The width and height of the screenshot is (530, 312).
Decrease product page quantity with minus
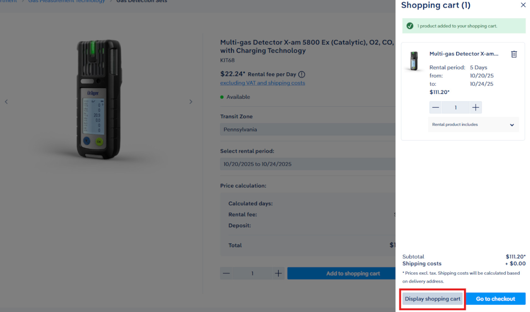(x=226, y=274)
